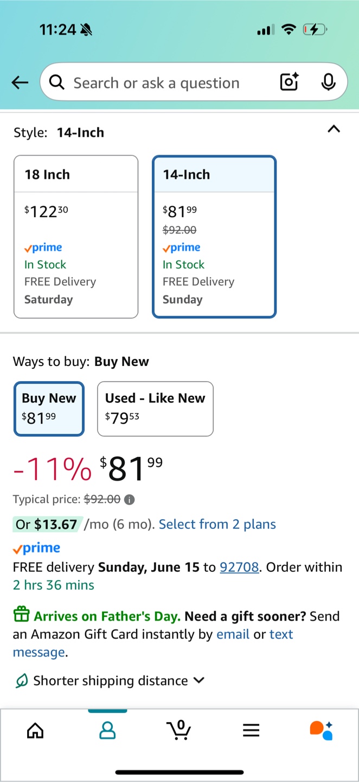Screen dimensions: 359x782
Task: Tap the microphone voice search icon
Action: (328, 82)
